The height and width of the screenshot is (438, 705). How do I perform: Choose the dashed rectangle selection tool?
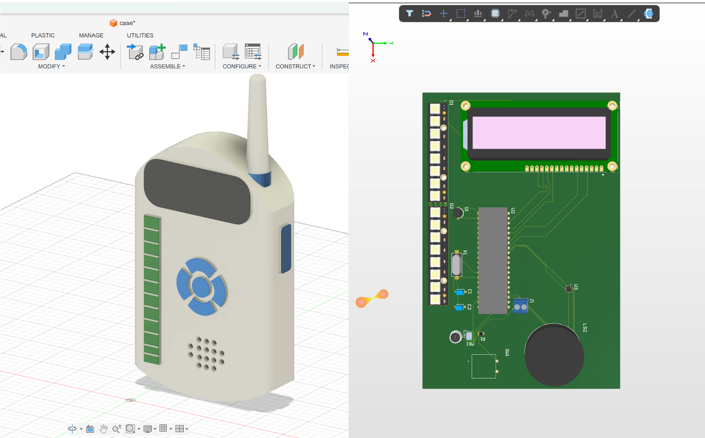(461, 14)
